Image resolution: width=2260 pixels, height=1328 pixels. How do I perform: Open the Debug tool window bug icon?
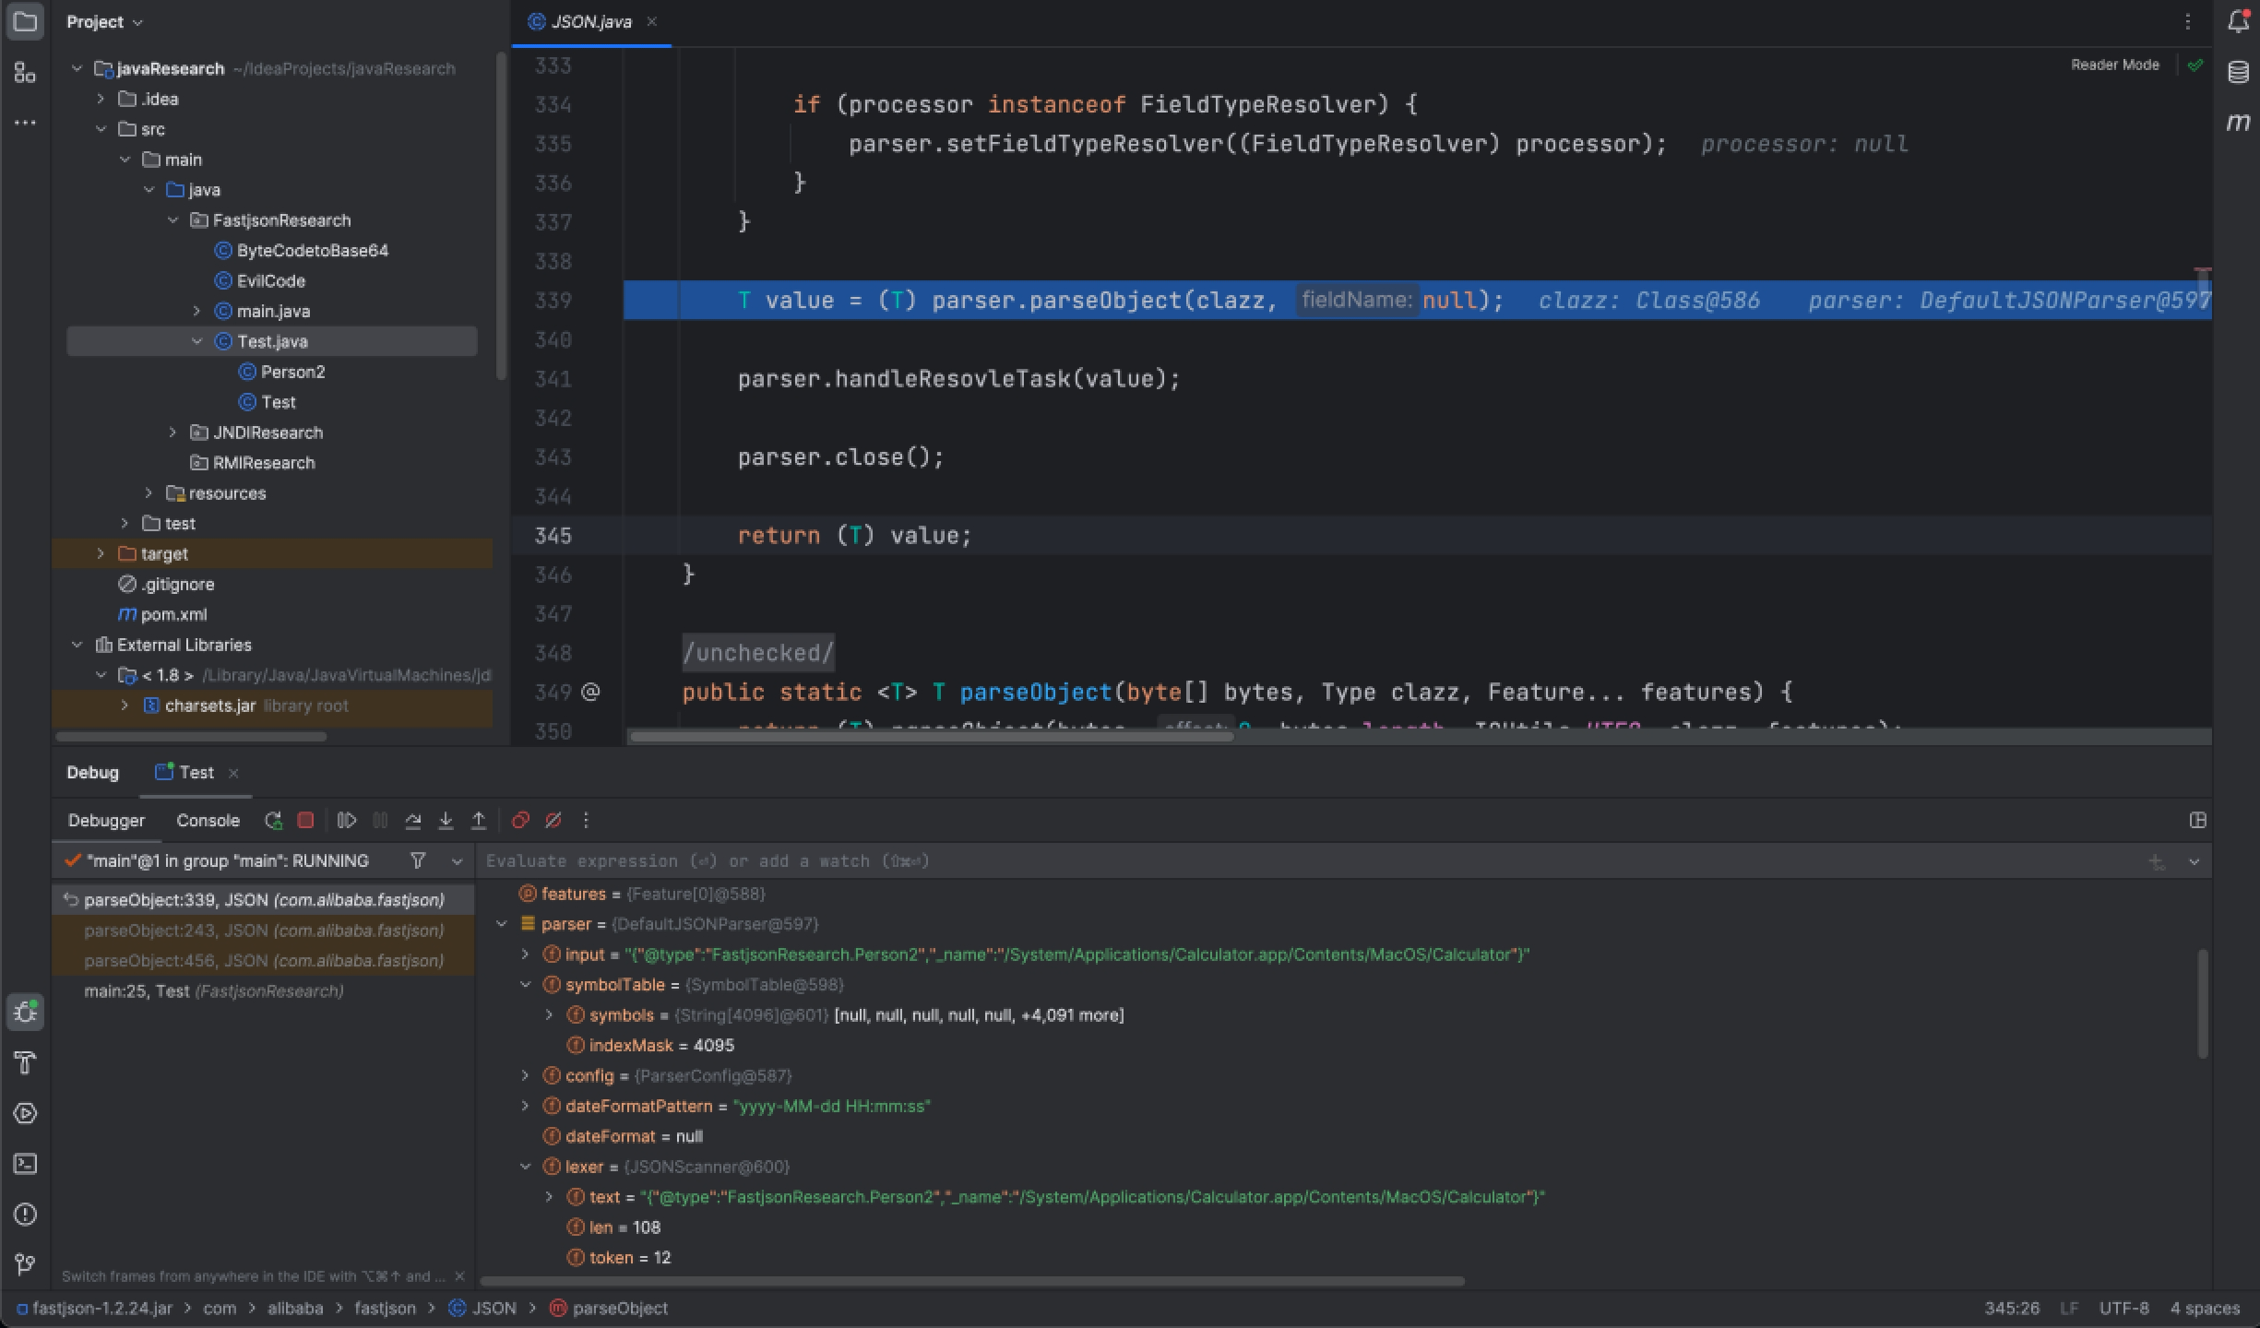(25, 1012)
